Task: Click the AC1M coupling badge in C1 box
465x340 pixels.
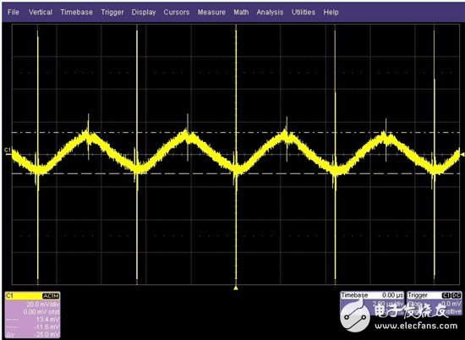Action: (51, 296)
